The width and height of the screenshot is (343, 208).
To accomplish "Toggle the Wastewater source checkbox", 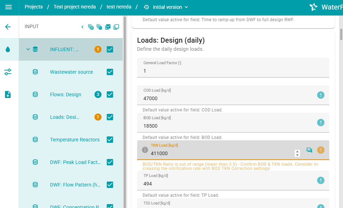I will pos(110,72).
